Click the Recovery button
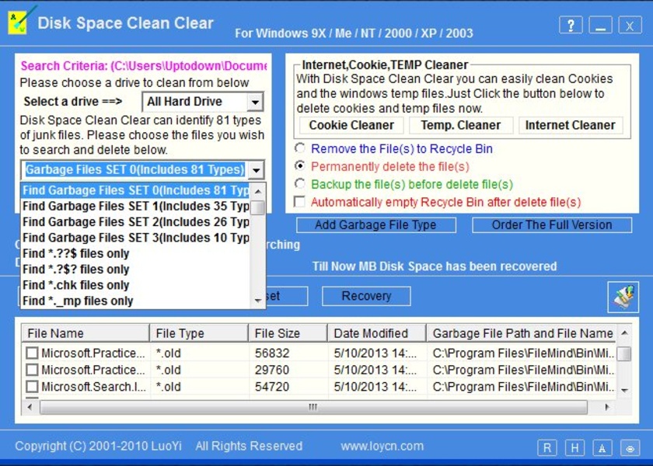The image size is (653, 466). point(366,296)
